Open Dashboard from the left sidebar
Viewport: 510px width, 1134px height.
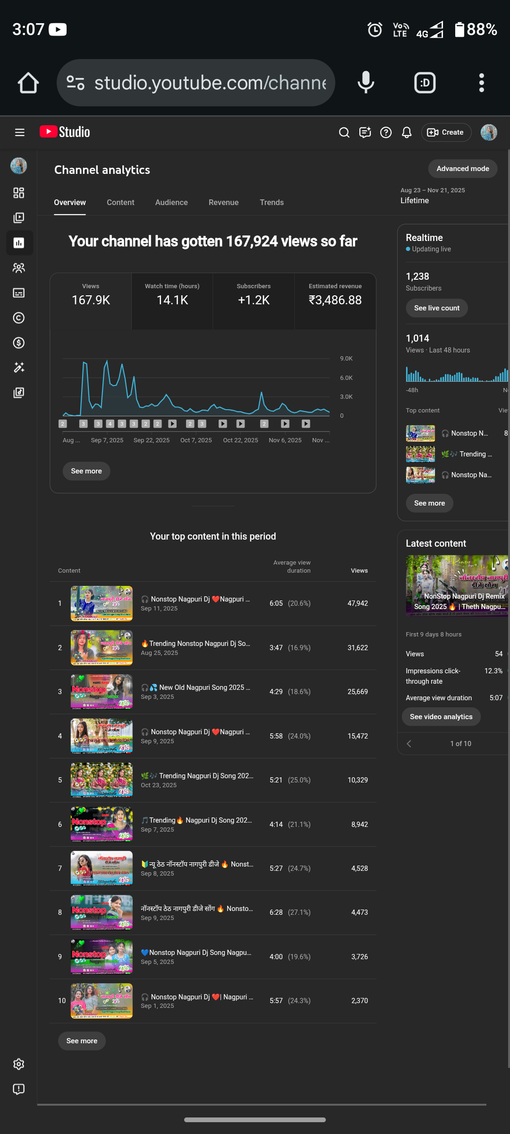coord(19,193)
